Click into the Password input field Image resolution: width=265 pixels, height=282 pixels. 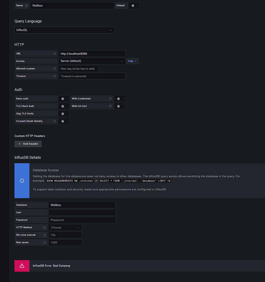click(x=82, y=220)
